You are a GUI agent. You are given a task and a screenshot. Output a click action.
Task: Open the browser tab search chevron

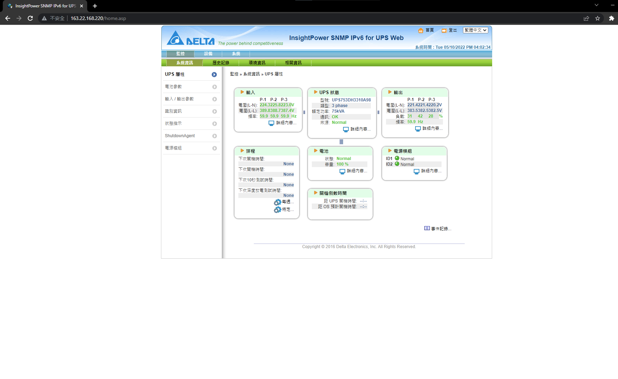click(597, 5)
